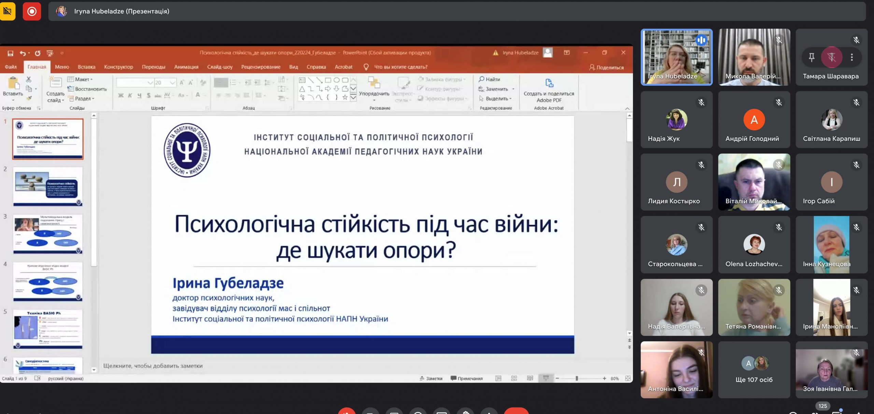Click the Cut scissors icon

pos(29,79)
